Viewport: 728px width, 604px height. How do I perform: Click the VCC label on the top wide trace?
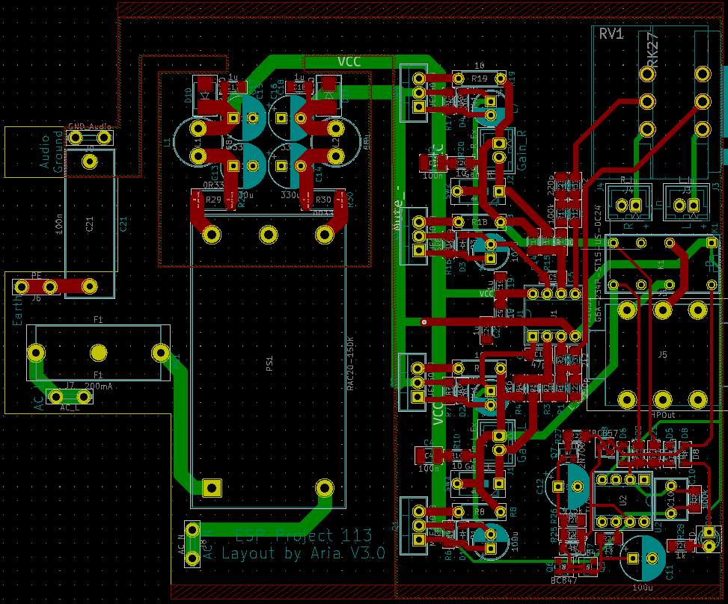click(349, 62)
